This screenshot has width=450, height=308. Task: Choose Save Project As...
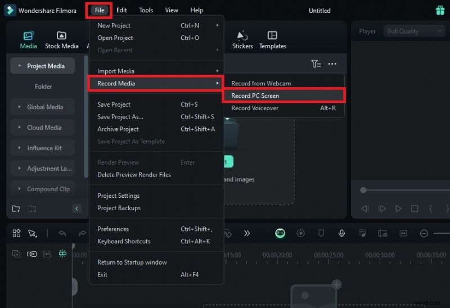(156, 117)
